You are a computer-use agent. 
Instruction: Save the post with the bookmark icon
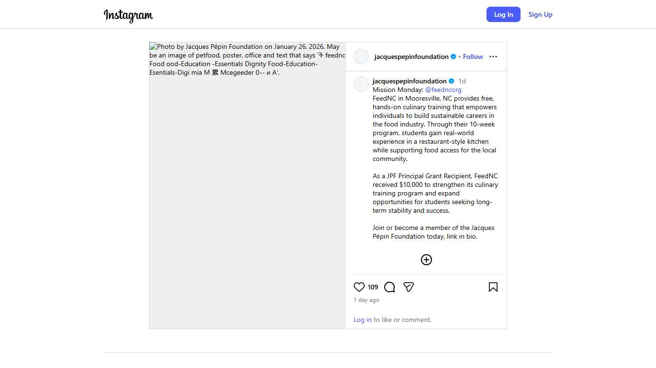click(493, 287)
